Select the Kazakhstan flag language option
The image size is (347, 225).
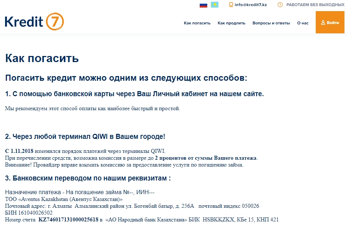click(214, 5)
